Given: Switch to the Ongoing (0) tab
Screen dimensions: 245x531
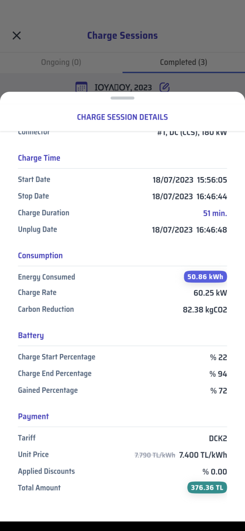Looking at the screenshot, I should tap(61, 62).
